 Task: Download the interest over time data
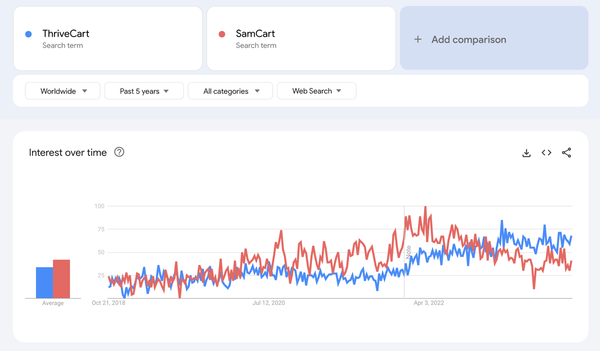[x=526, y=153]
